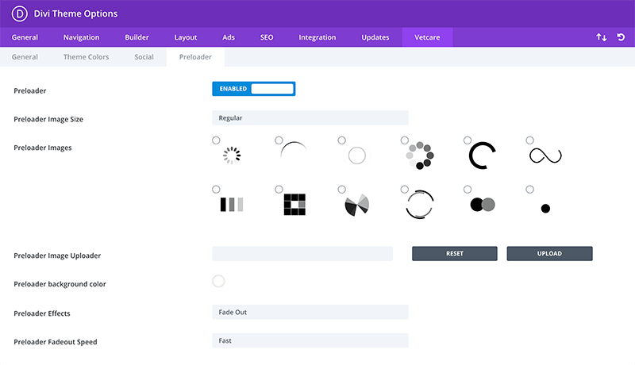Click the Divi logo icon
The height and width of the screenshot is (365, 635).
19,13
